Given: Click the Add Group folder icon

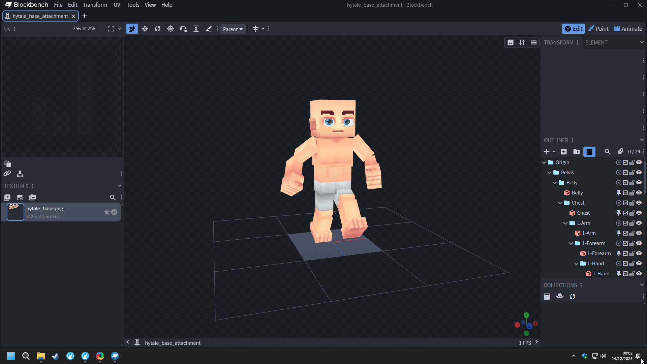Looking at the screenshot, I should tap(577, 152).
